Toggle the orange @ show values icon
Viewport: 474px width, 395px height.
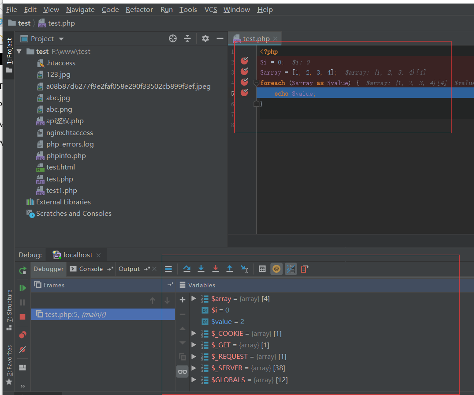(x=276, y=269)
